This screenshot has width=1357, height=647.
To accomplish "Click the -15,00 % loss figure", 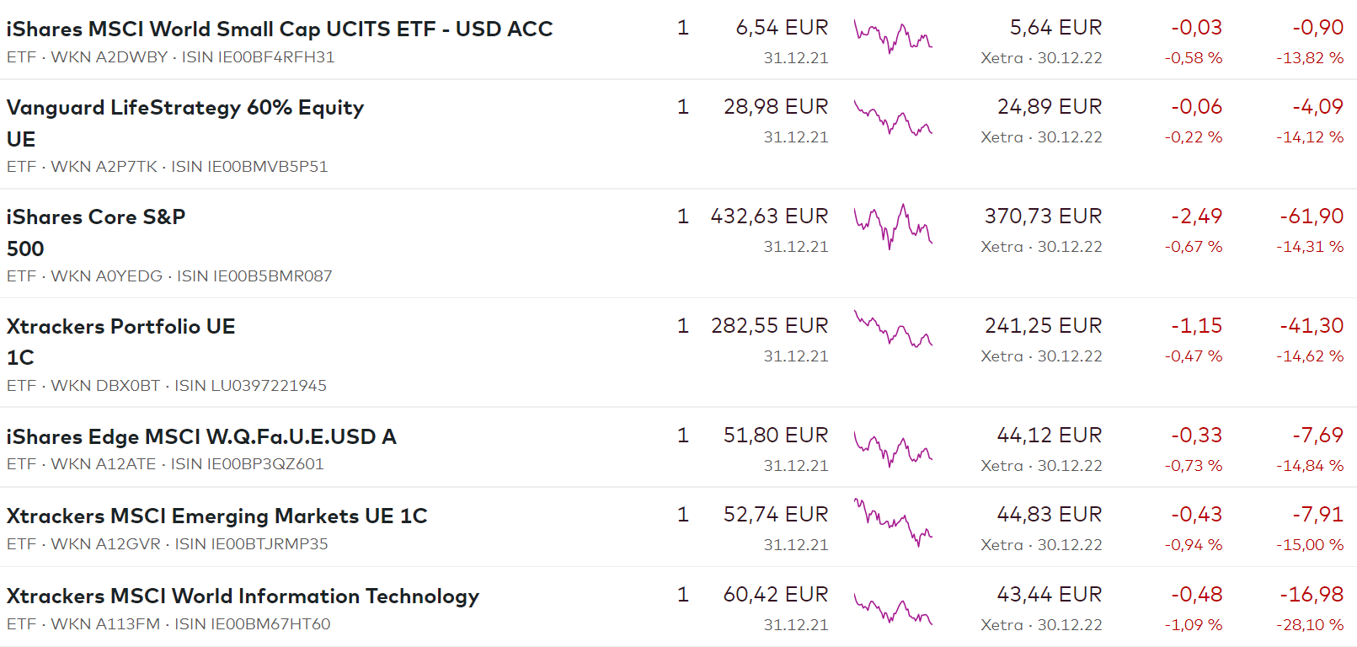I will click(x=1310, y=545).
